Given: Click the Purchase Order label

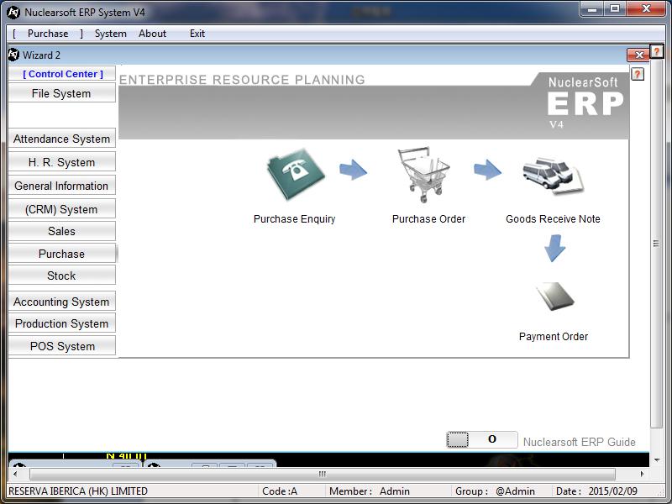Looking at the screenshot, I should pos(428,219).
